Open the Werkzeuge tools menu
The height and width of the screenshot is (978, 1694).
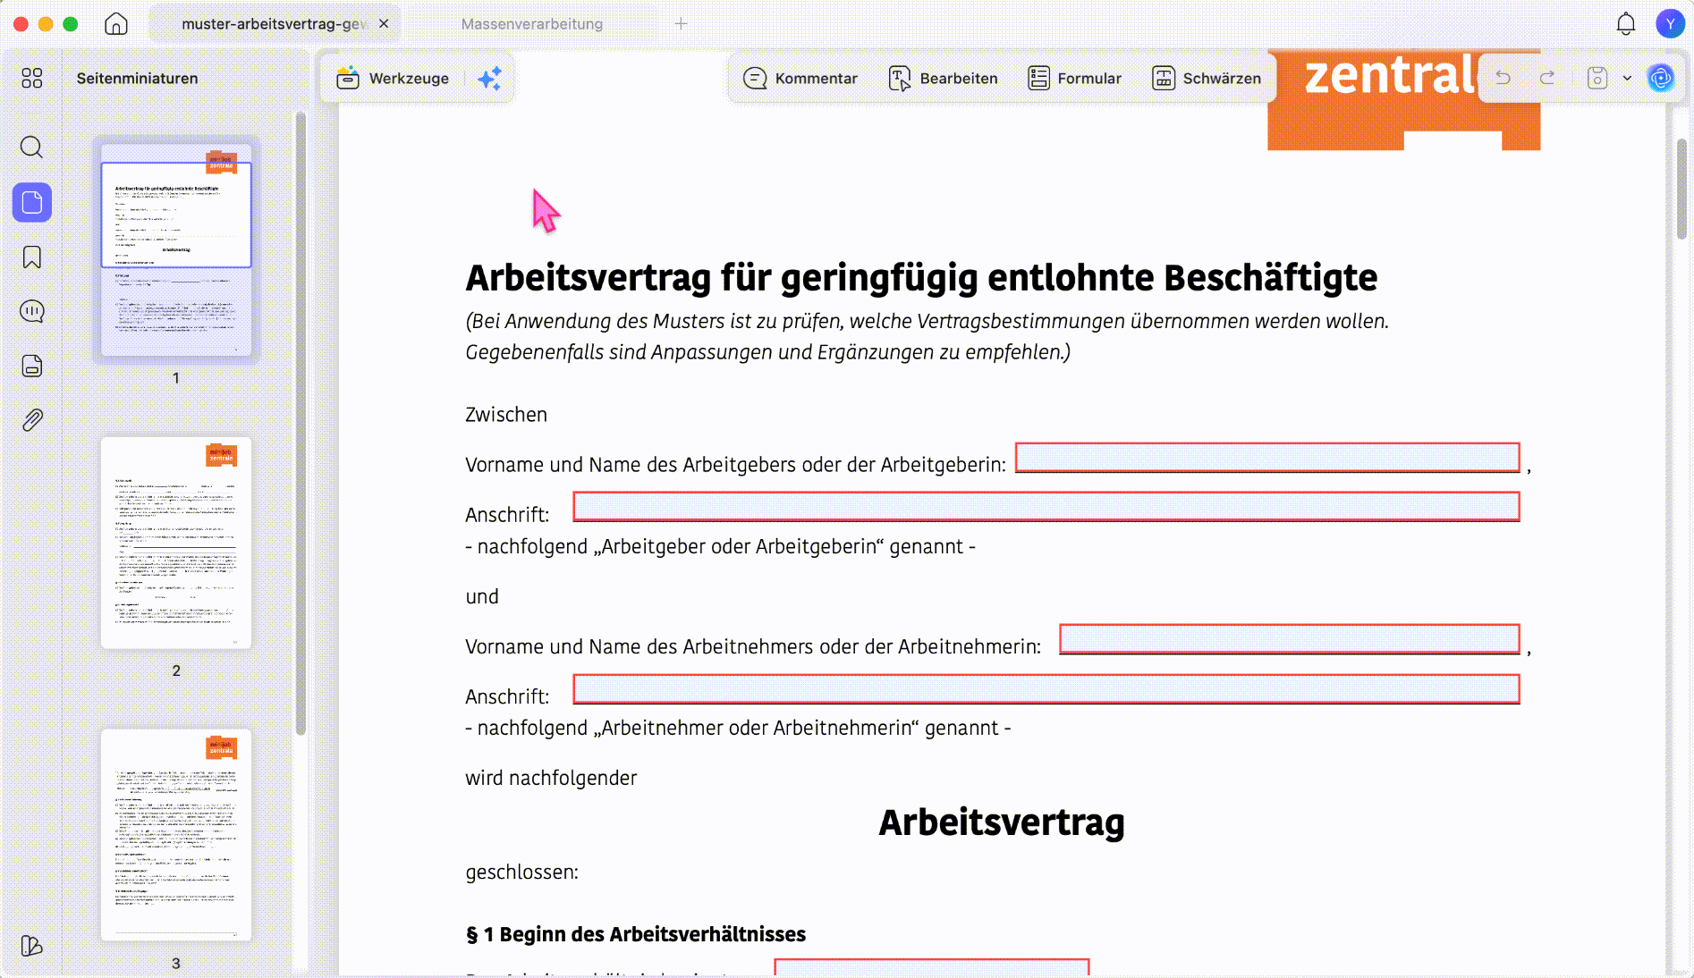pos(393,79)
